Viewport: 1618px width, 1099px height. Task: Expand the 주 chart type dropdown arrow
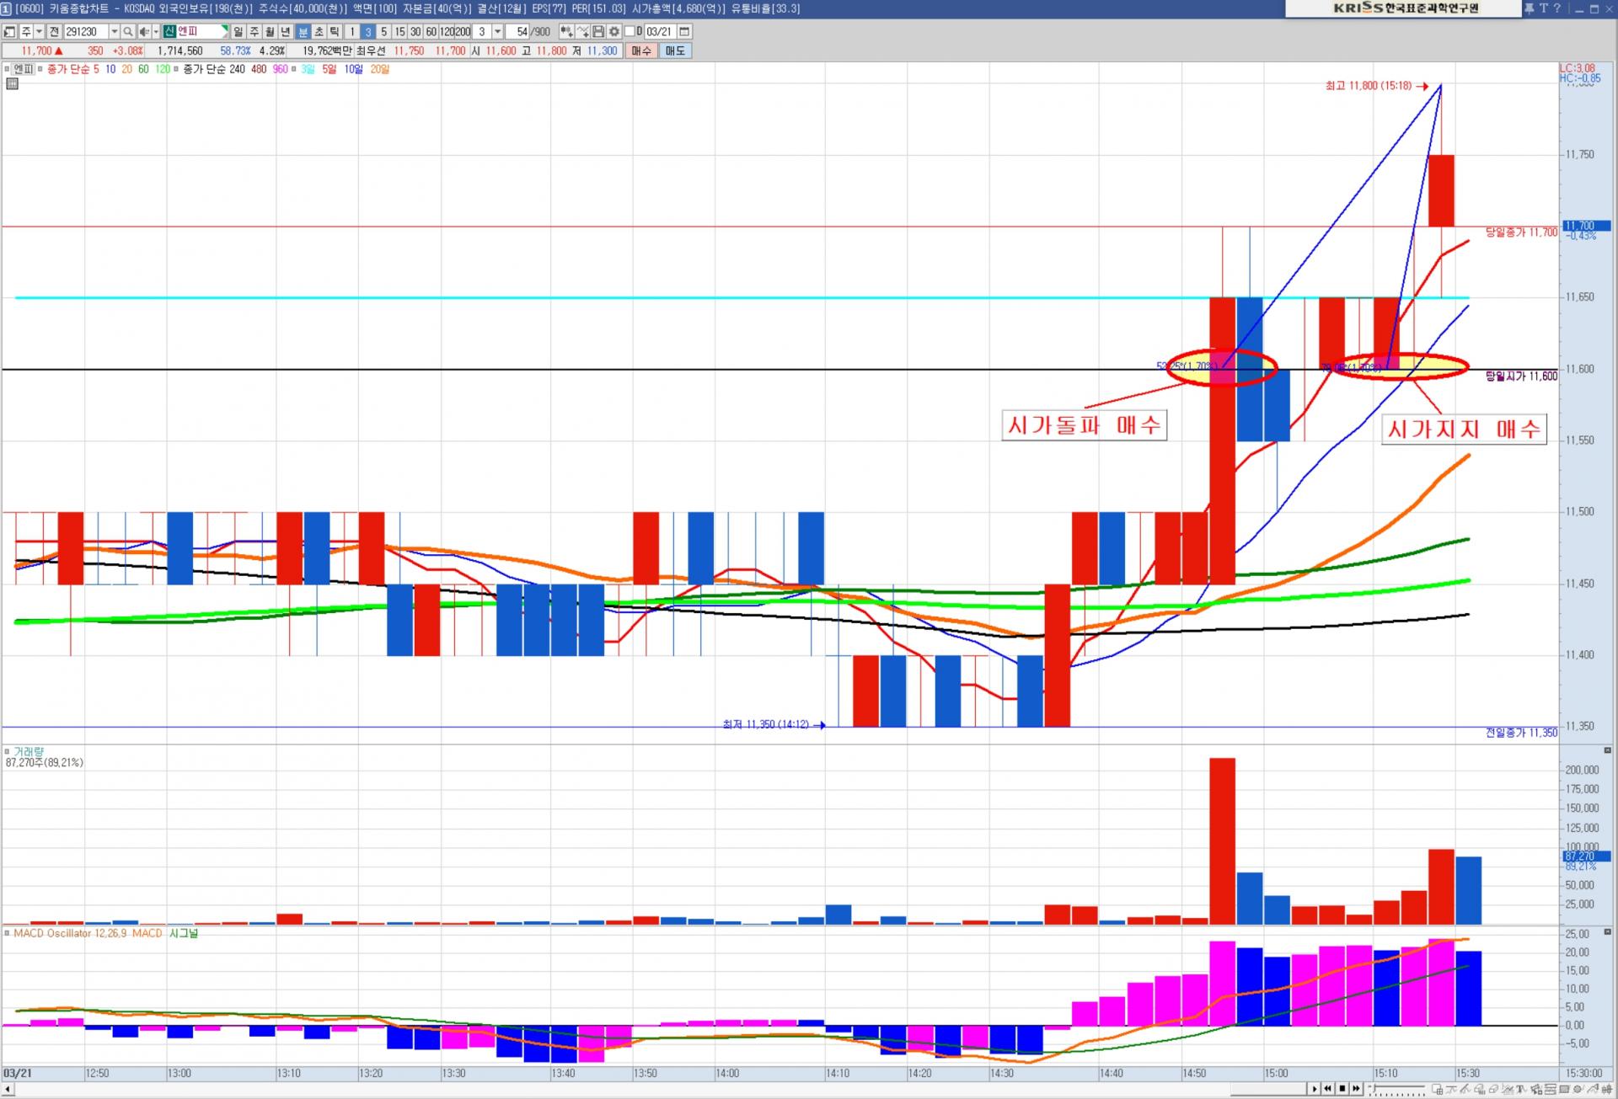pos(39,32)
